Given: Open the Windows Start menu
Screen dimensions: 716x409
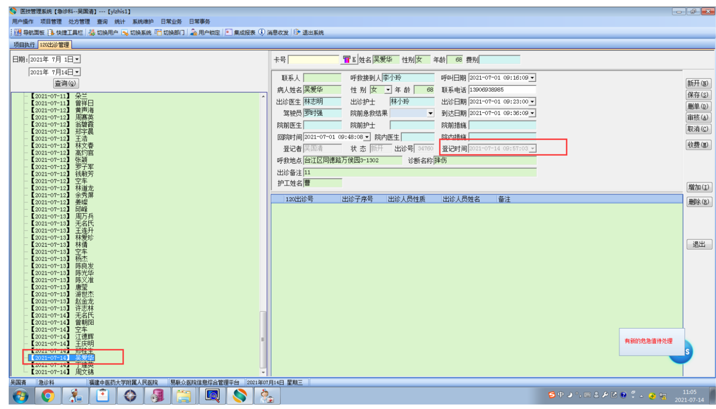Looking at the screenshot, I should pos(21,396).
